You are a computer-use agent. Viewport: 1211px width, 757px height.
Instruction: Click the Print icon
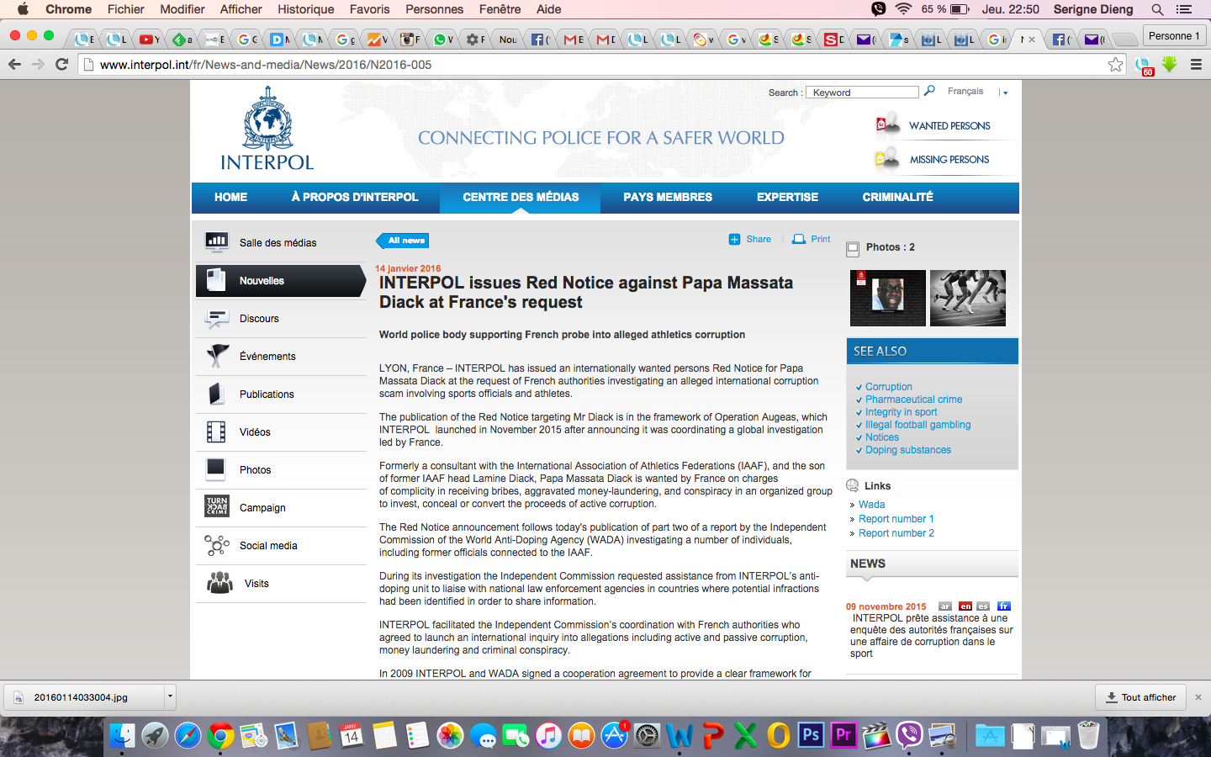tap(799, 239)
